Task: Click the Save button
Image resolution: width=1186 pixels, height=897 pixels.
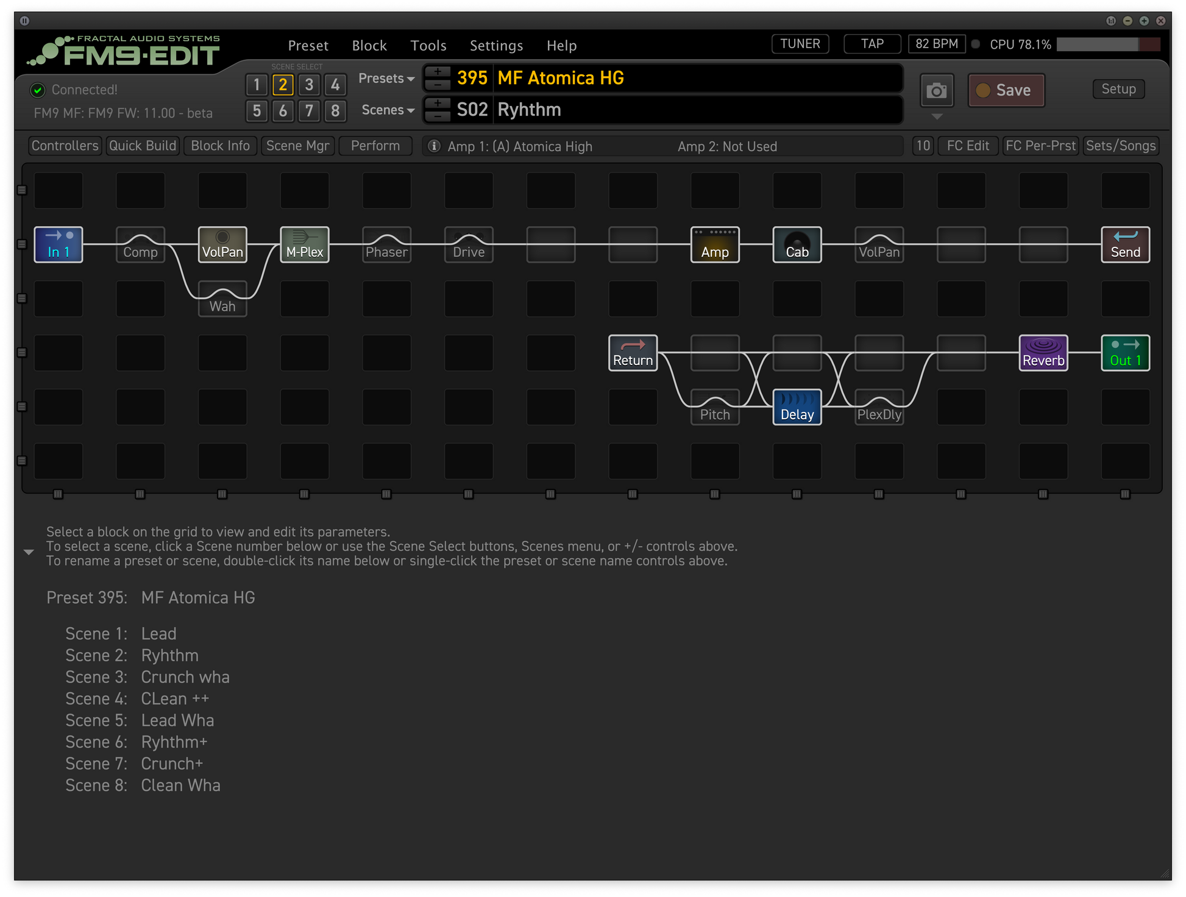Action: click(x=1006, y=90)
